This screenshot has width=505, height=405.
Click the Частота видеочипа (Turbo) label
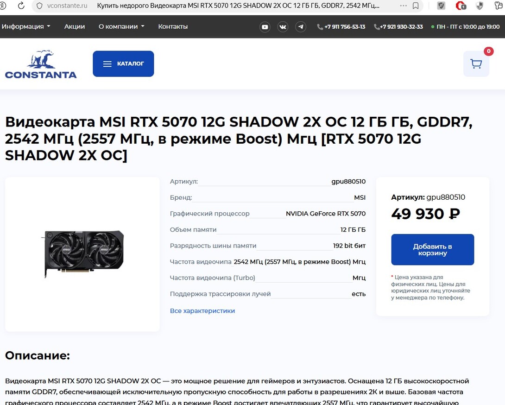[x=213, y=278]
